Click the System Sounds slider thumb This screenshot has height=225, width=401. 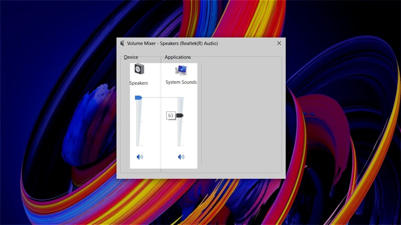coord(180,115)
